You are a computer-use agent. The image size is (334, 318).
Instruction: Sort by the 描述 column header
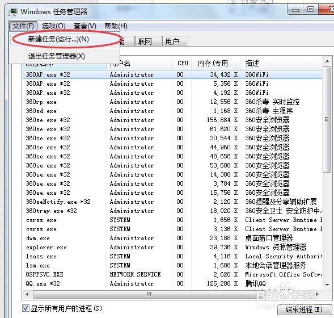tap(282, 63)
